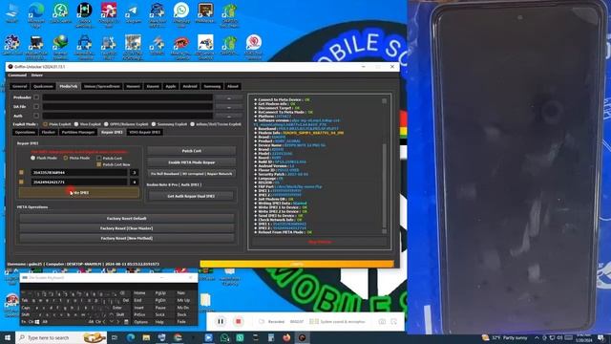Select the Samsung Exploit radio button
The image size is (611, 344).
tap(154, 124)
